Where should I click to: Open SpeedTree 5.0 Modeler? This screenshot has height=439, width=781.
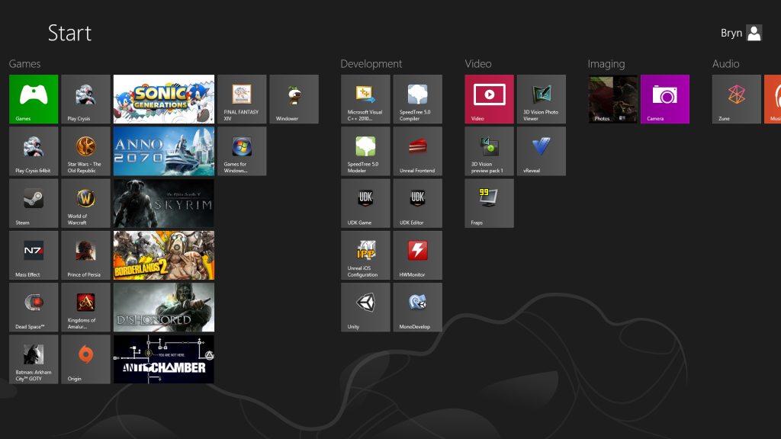pyautogui.click(x=365, y=151)
